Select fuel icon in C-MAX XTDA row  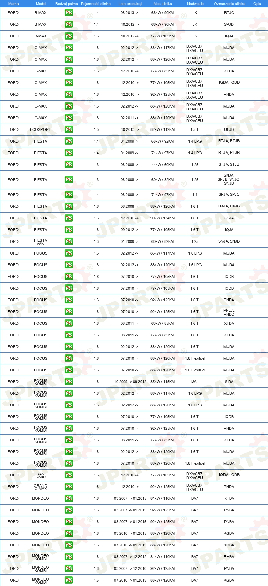pos(69,71)
